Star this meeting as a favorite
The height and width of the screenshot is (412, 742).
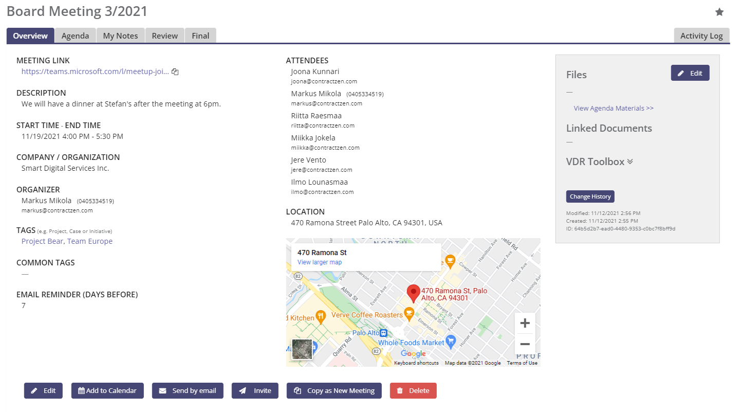[x=719, y=11]
